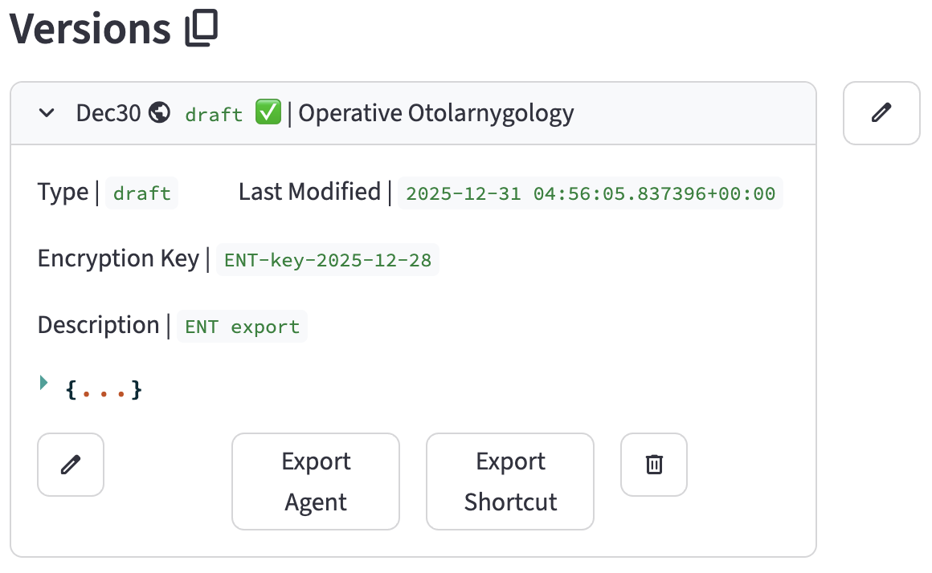Screen dimensions: 932x573
Task: Click the collapsed {...} JSON object
Action: point(104,391)
